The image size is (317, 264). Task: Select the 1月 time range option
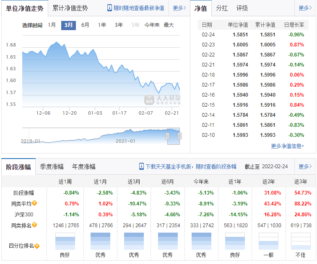click(52, 25)
